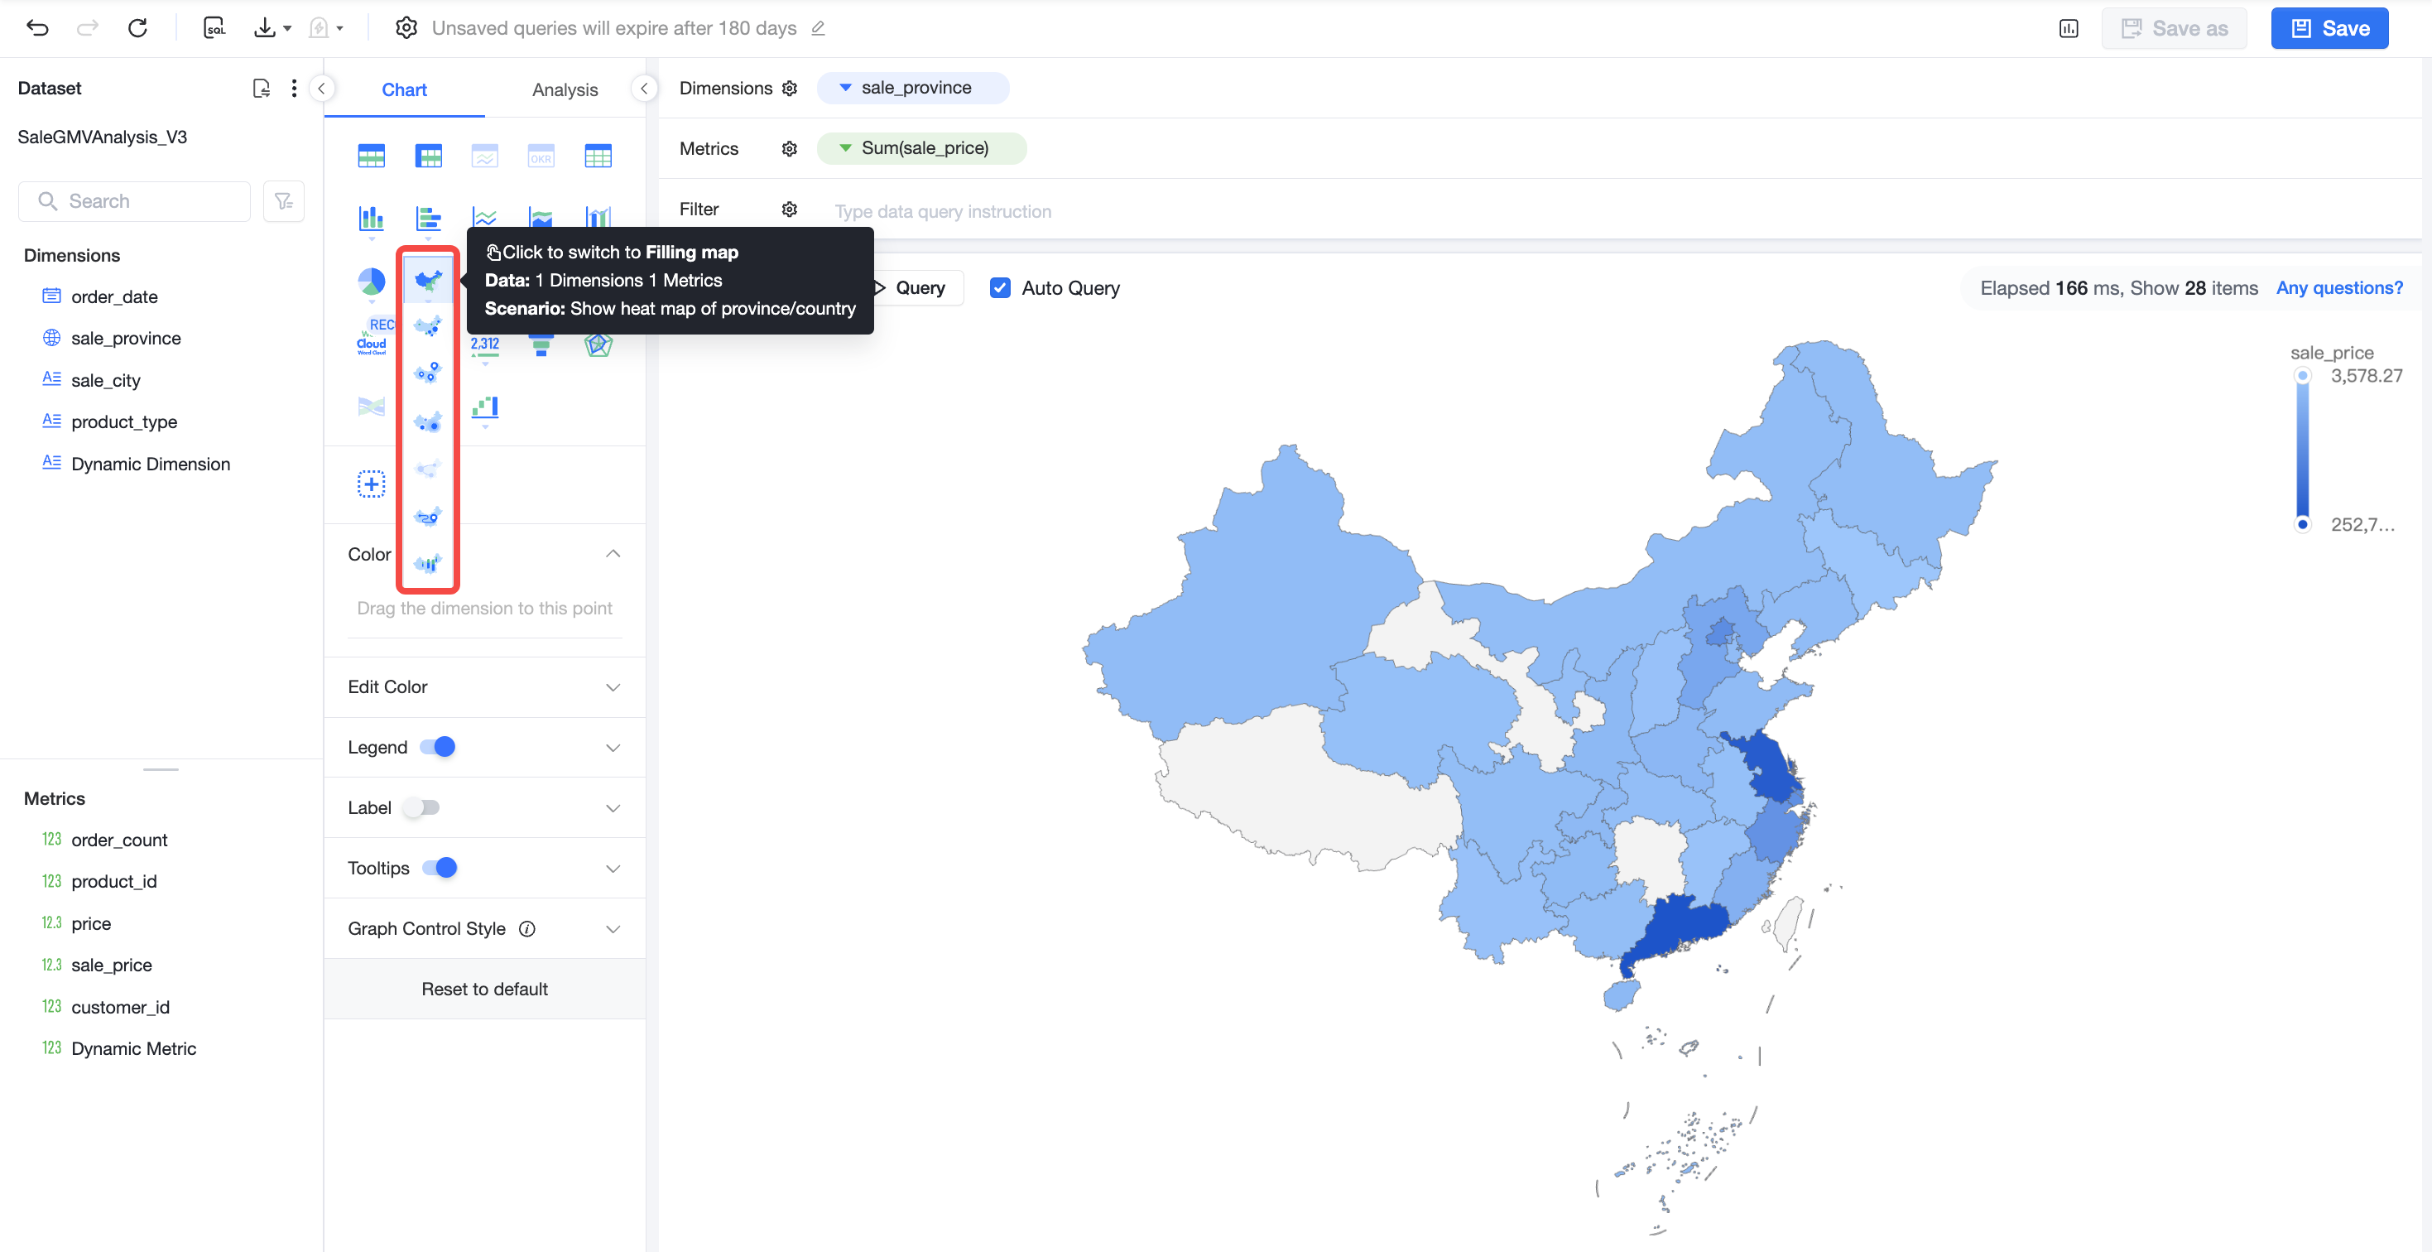The image size is (2432, 1252).
Task: Open the SQL view icon
Action: 215,28
